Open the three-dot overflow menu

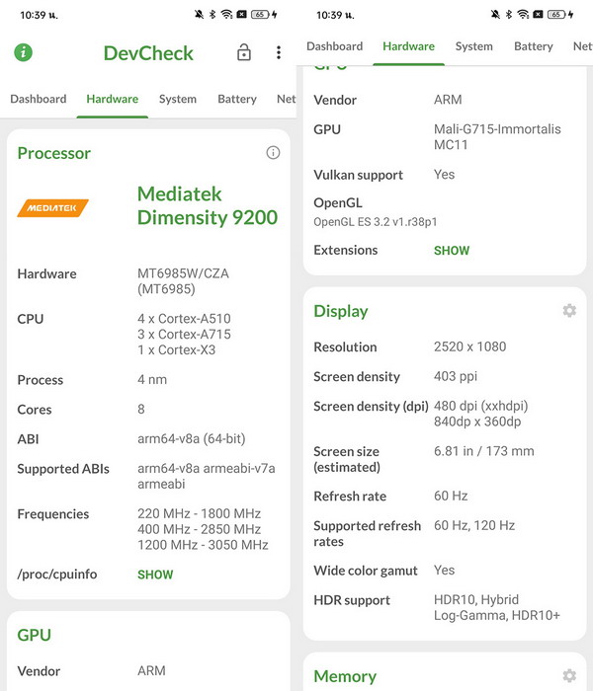pyautogui.click(x=279, y=53)
